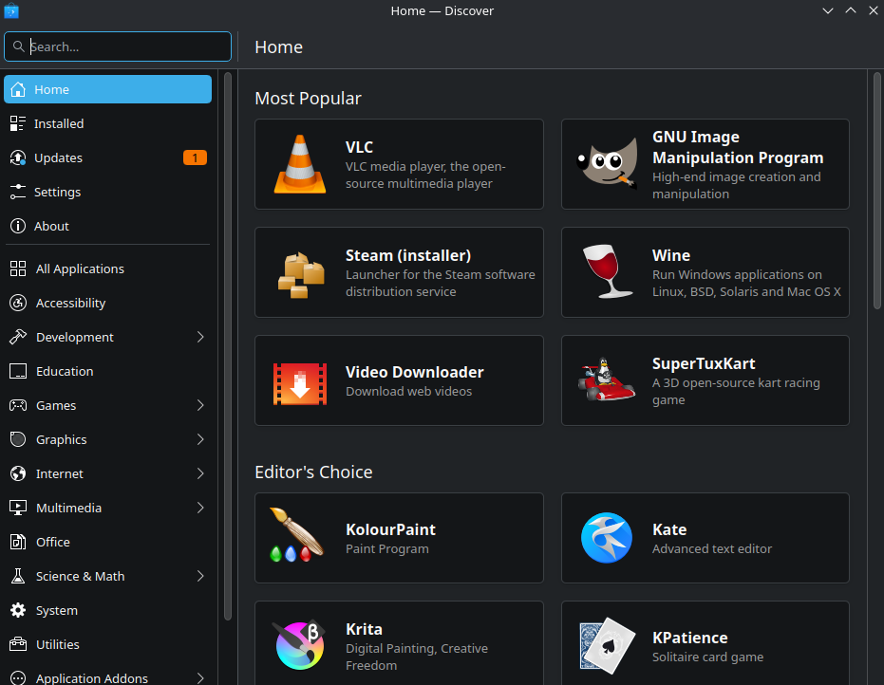884x685 pixels.
Task: Click the Application Addons icon
Action: coord(18,678)
